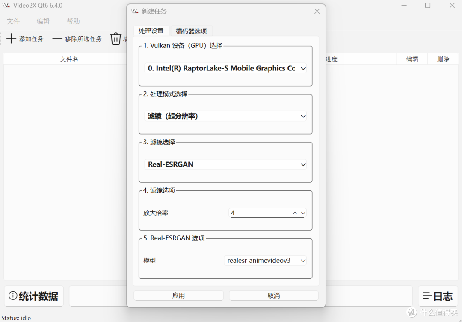Click the 应用 button
This screenshot has width=462, height=322.
click(x=178, y=296)
